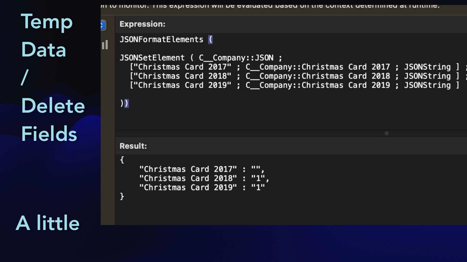Click result line "Christmas Card 2017" : ""
Viewport: 467px width, 262px height.
coord(202,169)
